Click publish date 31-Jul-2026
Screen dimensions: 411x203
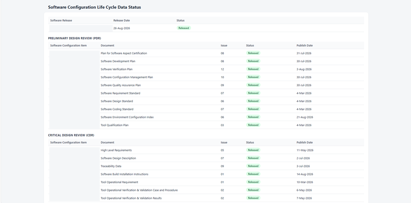point(304,53)
